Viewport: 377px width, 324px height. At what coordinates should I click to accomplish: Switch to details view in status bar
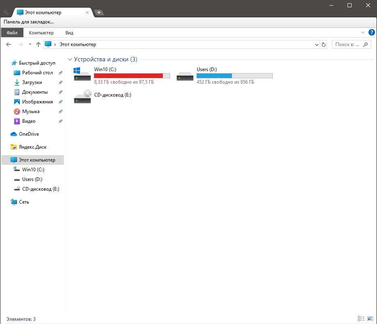361,319
